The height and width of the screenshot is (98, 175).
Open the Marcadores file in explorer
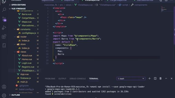[29, 25]
